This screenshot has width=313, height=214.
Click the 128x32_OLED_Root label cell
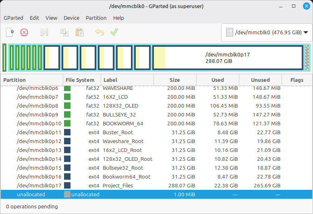[127, 159]
